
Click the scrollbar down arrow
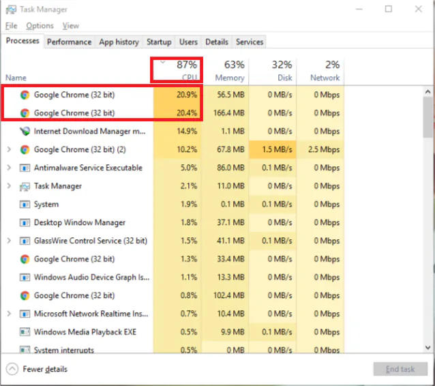click(427, 347)
